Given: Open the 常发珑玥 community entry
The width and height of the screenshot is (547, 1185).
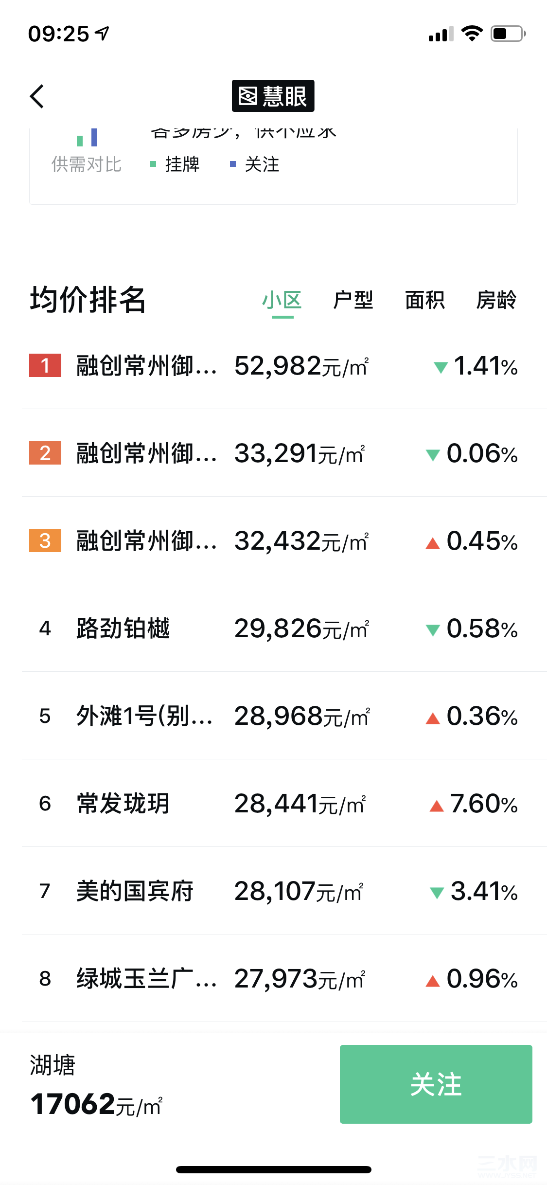Looking at the screenshot, I should [x=284, y=803].
